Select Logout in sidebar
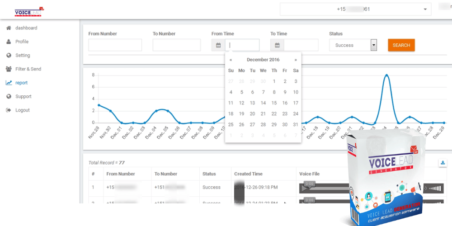This screenshot has height=226, width=452. (23, 110)
